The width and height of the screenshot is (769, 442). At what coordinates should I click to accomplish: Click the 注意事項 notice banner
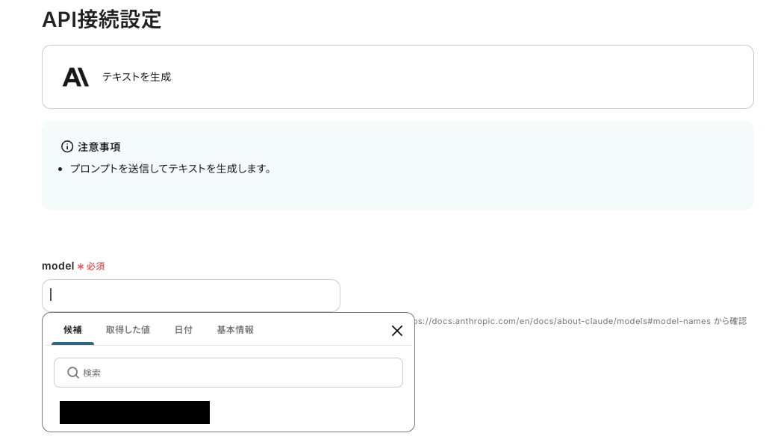tap(398, 164)
